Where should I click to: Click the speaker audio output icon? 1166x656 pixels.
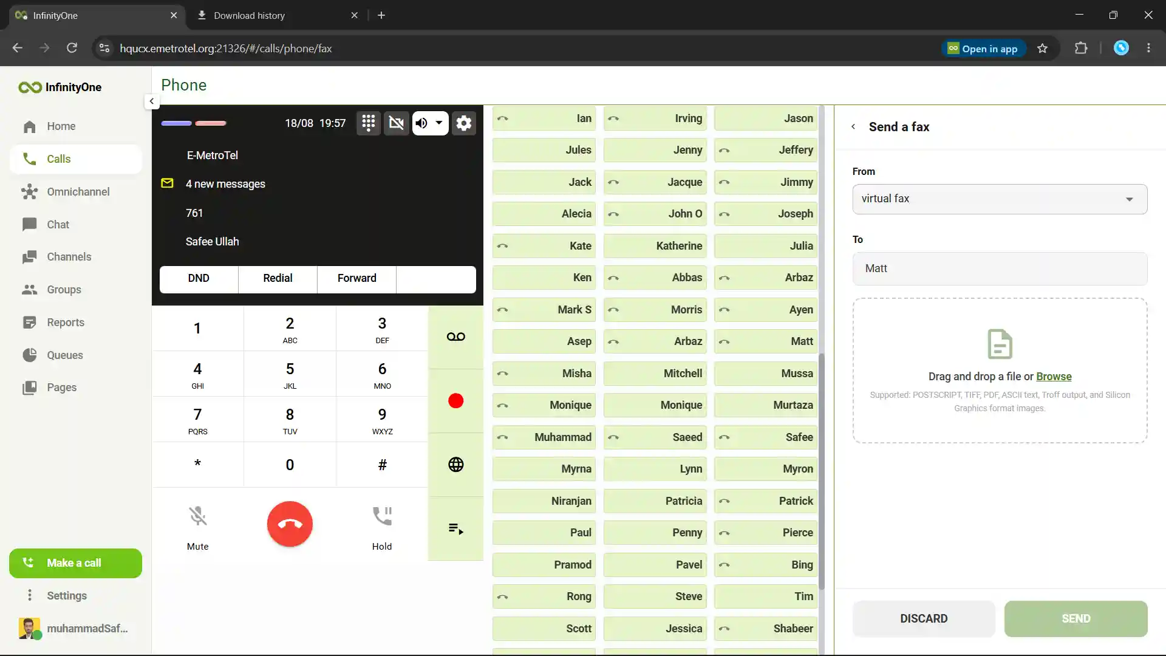tap(421, 123)
